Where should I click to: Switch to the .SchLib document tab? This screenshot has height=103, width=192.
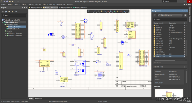pos(36,7)
